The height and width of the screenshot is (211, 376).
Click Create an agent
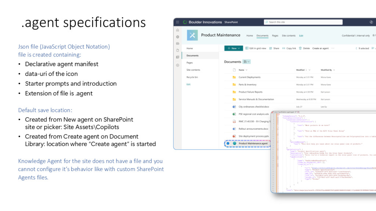pos(320,48)
